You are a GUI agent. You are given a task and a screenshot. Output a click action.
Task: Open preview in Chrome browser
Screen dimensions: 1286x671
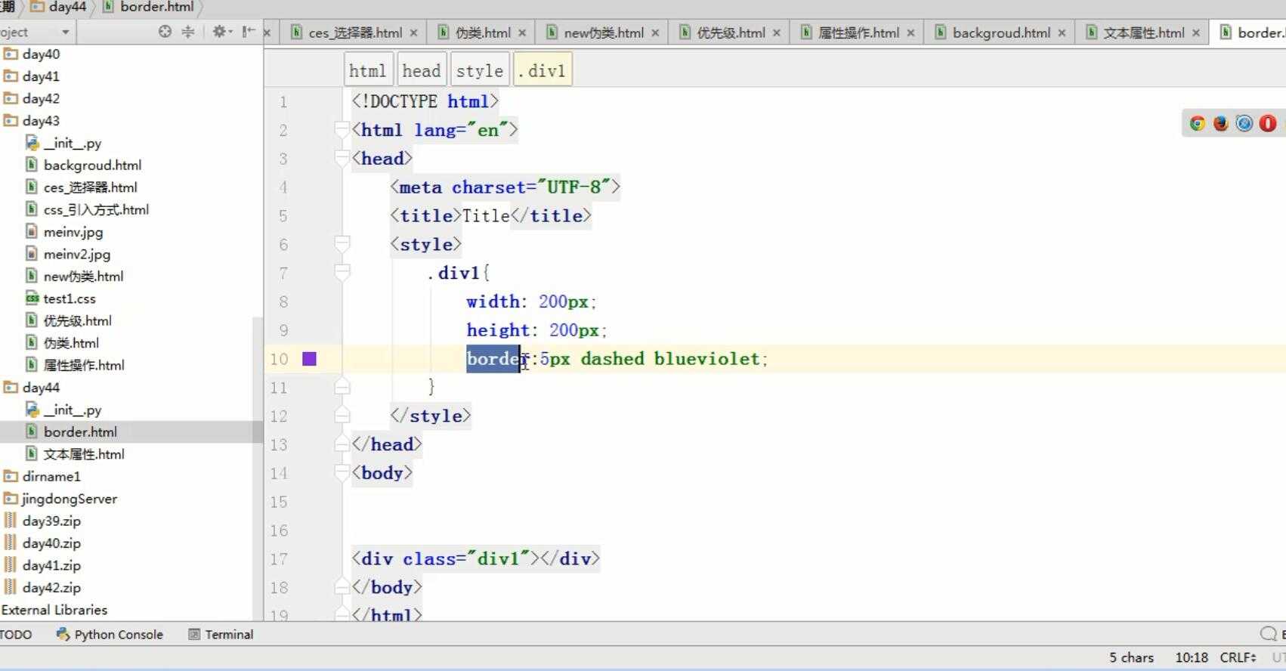tap(1197, 123)
